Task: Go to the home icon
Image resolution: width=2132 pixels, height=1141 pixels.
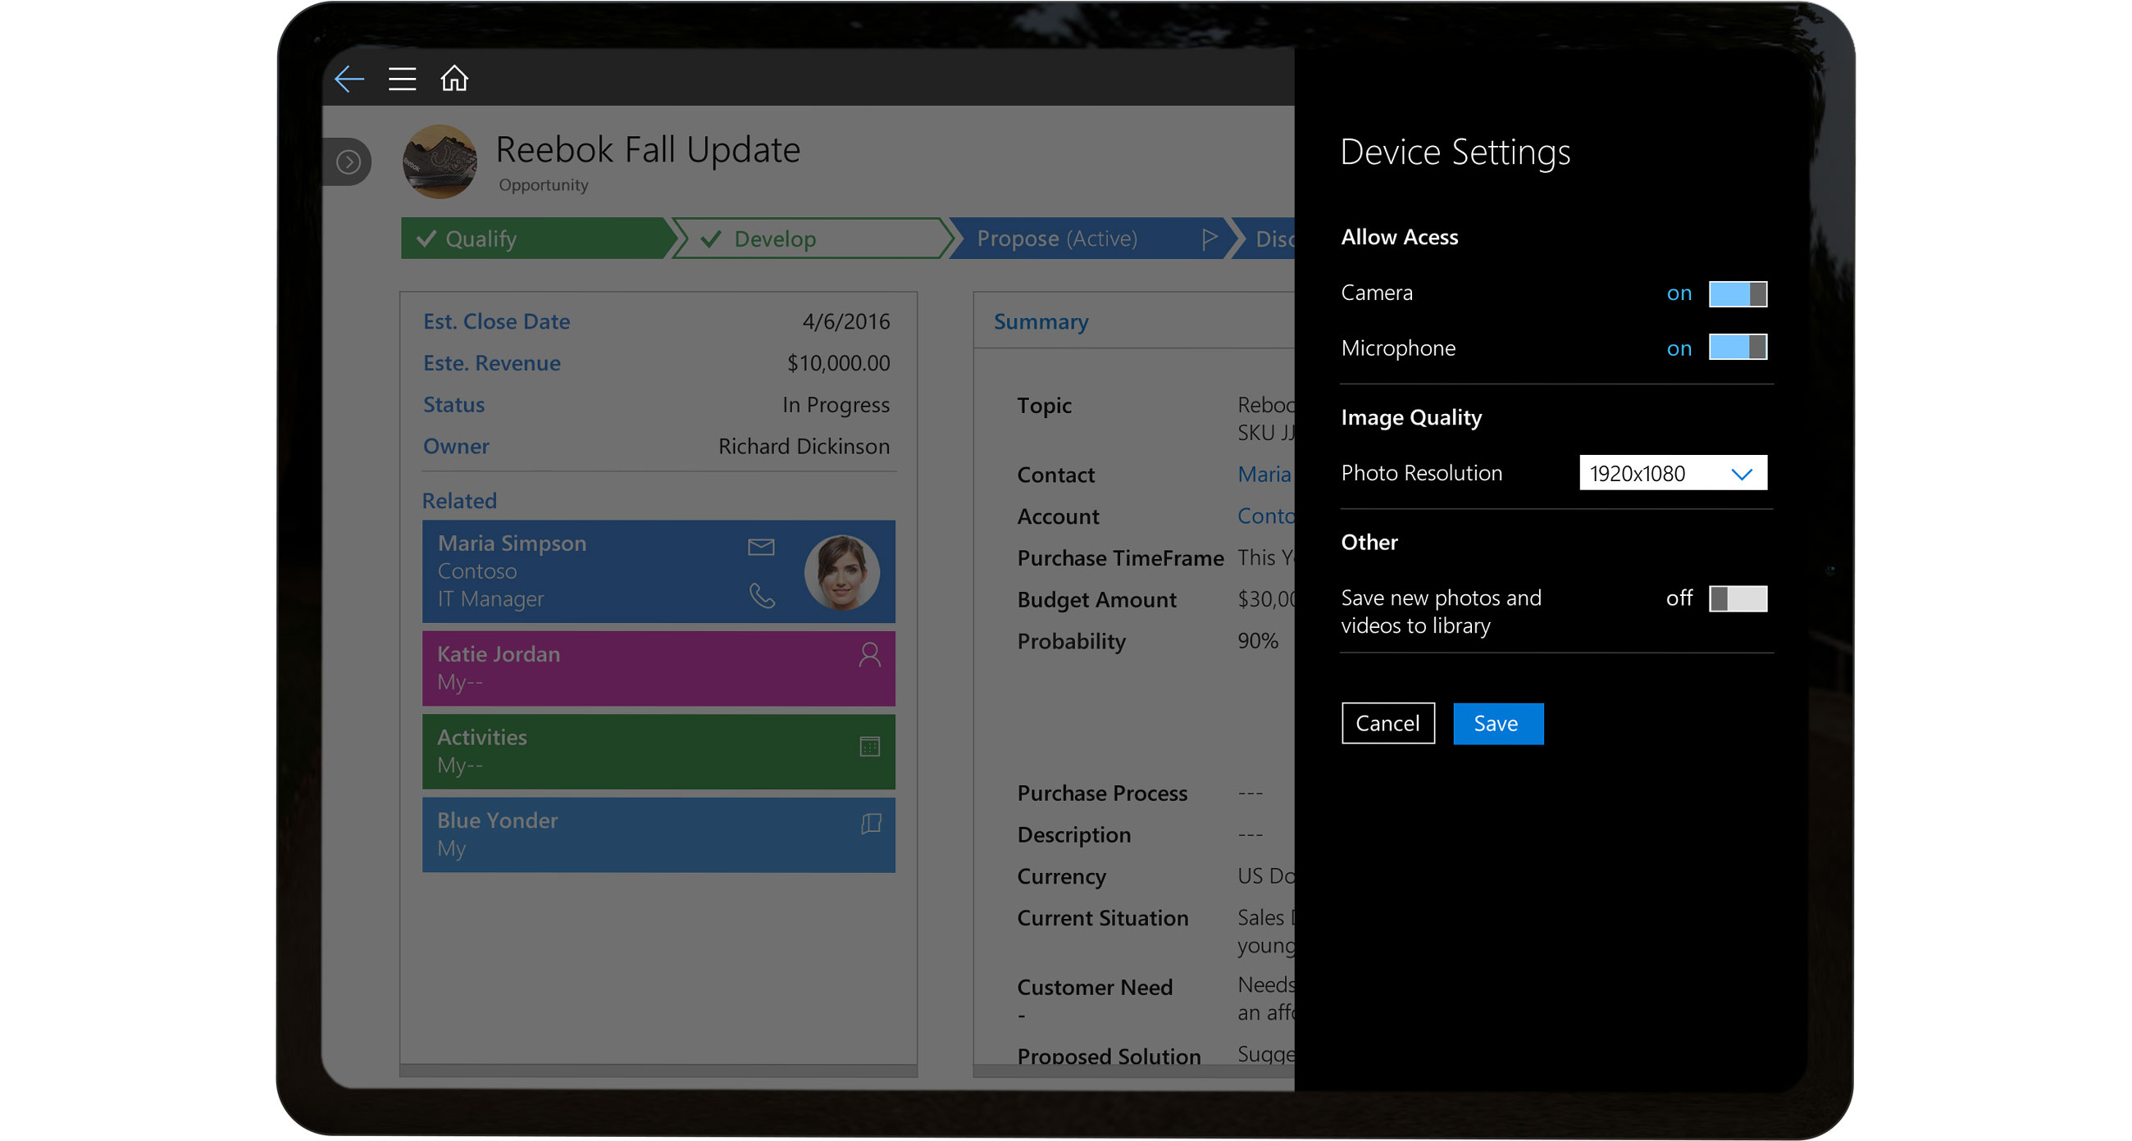Action: tap(454, 79)
